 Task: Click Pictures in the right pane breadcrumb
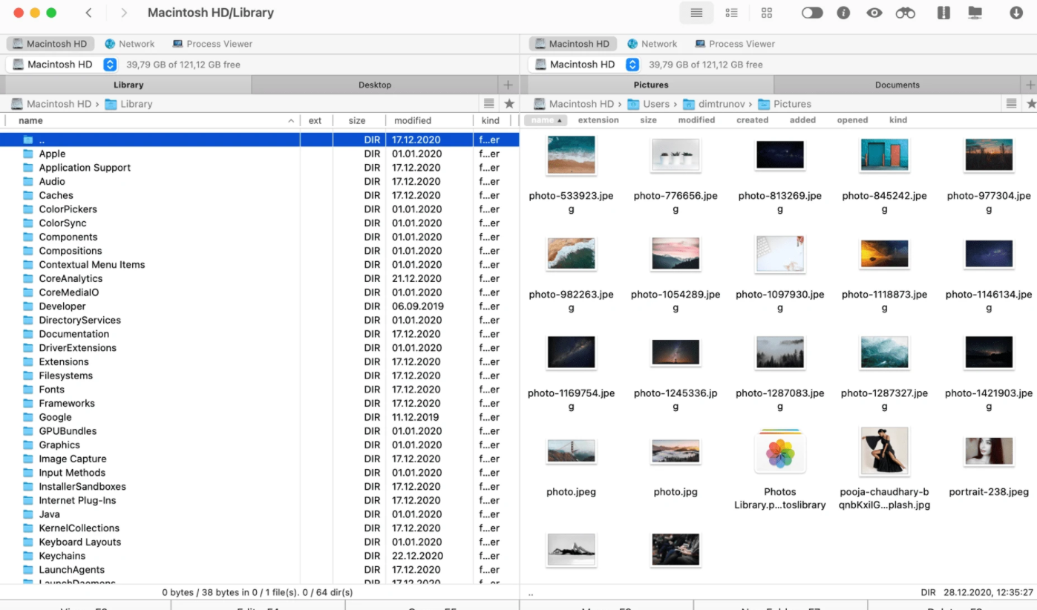[785, 104]
